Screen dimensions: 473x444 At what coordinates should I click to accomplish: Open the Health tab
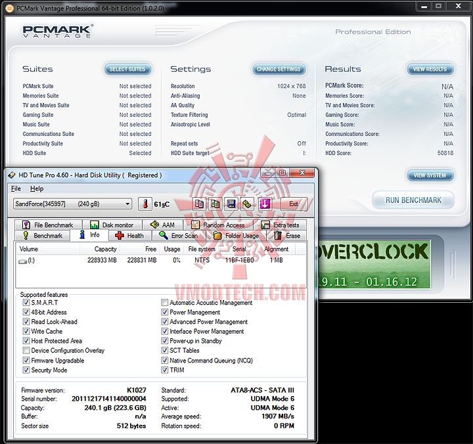click(x=130, y=236)
